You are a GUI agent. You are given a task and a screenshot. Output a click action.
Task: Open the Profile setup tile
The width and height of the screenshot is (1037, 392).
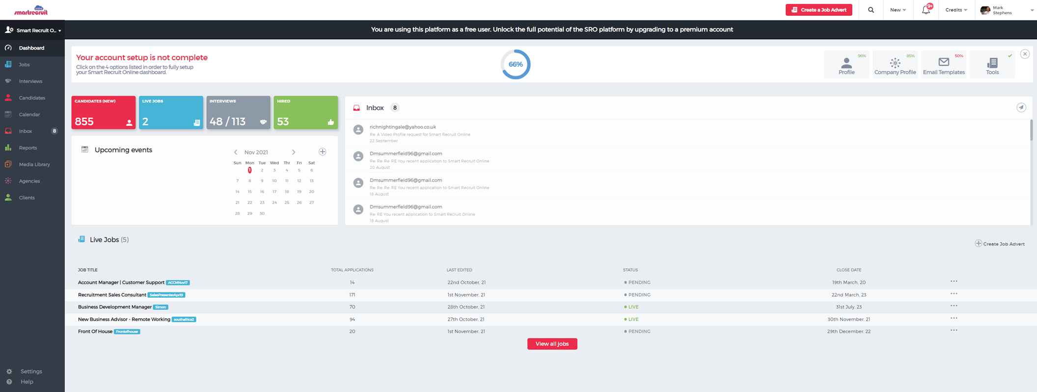pyautogui.click(x=846, y=64)
